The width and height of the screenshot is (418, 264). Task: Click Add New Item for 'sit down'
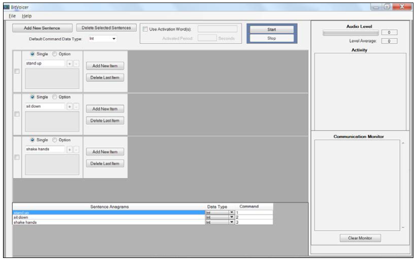coord(105,109)
